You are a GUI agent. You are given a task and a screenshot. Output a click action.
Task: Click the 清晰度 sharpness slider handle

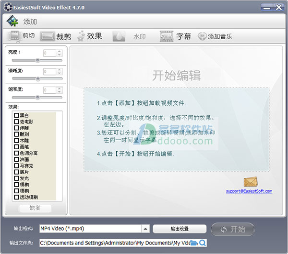[38, 79]
